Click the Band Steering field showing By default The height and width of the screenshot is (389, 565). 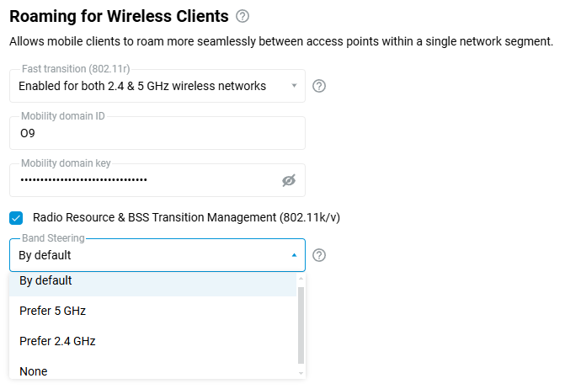143,255
